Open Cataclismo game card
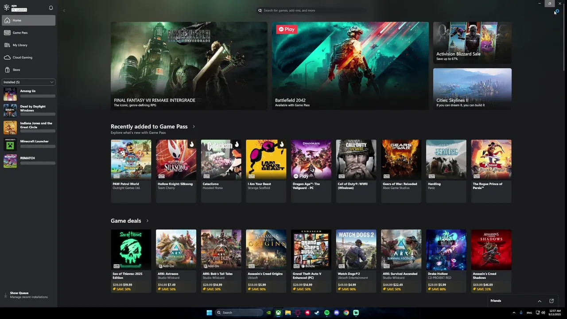 221,171
